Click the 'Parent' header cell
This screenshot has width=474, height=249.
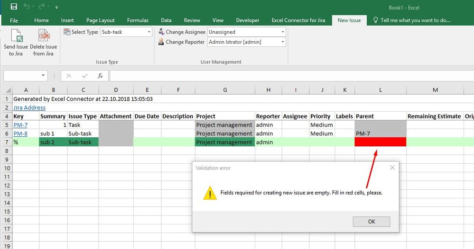pos(380,116)
